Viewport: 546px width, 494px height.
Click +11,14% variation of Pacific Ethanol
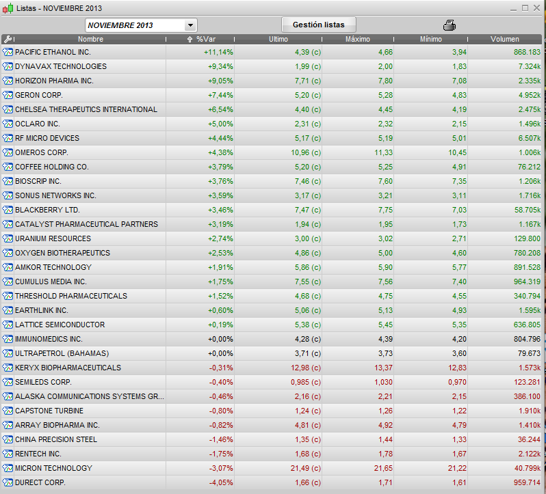219,52
